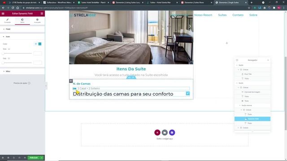Switch to the Estilo tab
287x161 pixels.
tap(22, 21)
